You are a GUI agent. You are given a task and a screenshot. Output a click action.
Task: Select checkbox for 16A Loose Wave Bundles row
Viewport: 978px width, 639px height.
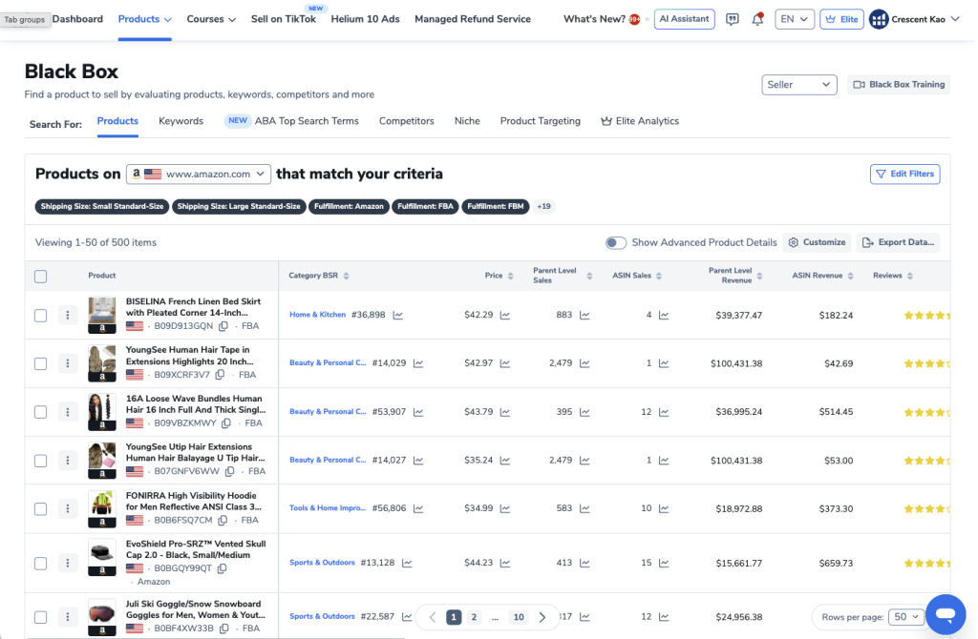[x=40, y=412]
